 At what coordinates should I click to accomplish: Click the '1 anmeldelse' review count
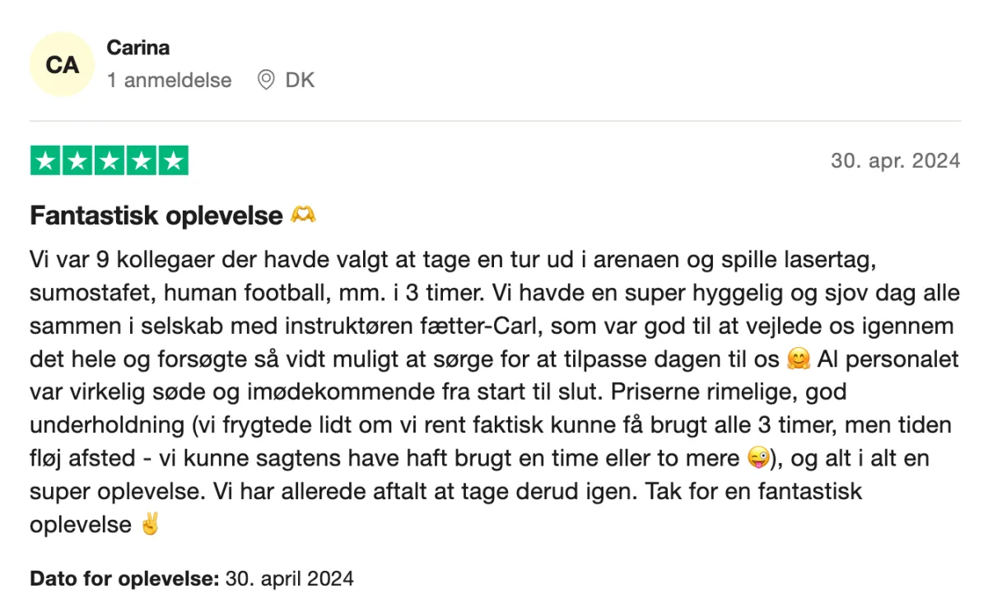[170, 81]
